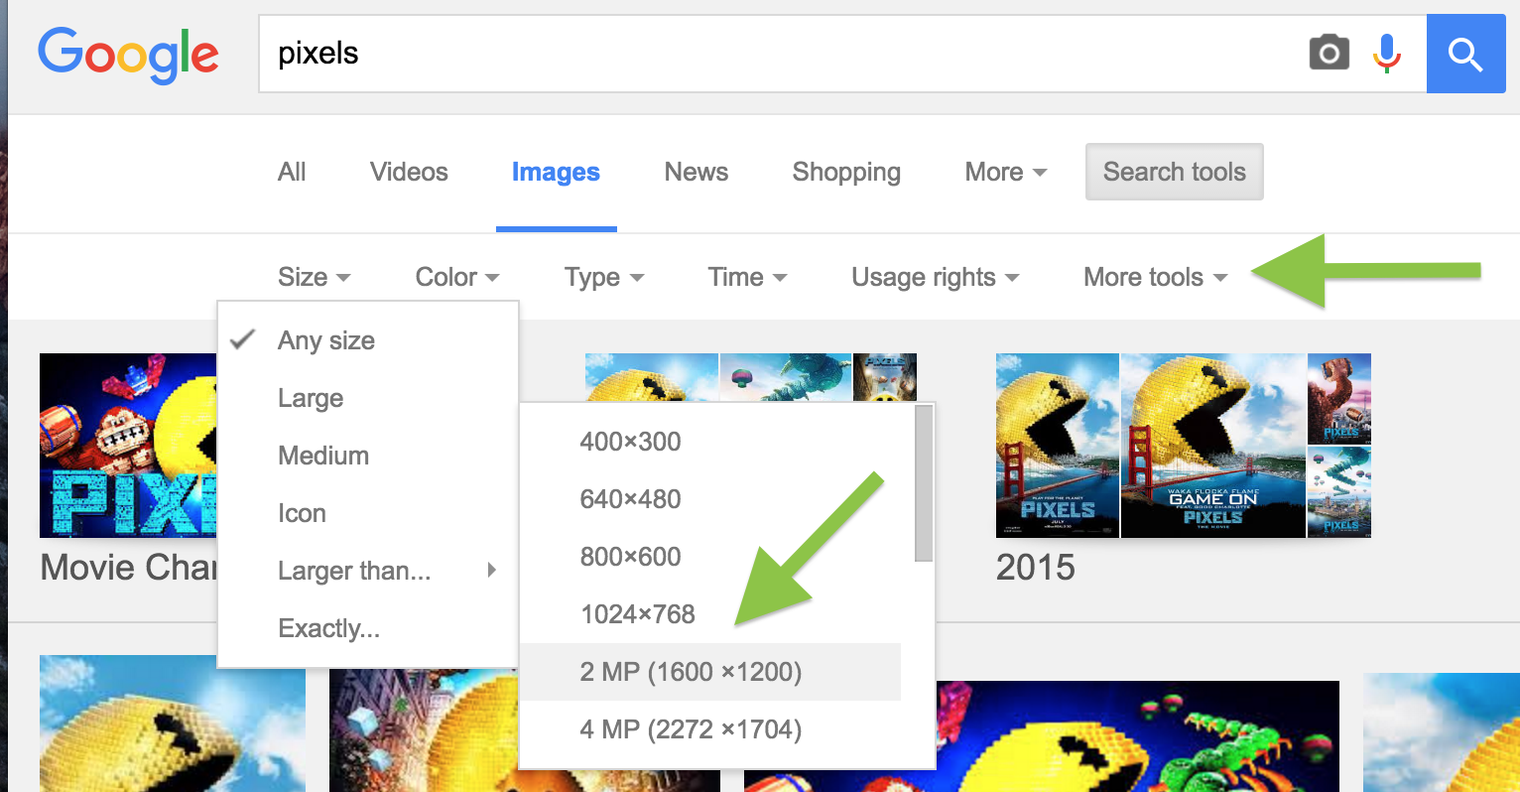
Task: Open the Usage rights dropdown
Action: click(936, 277)
